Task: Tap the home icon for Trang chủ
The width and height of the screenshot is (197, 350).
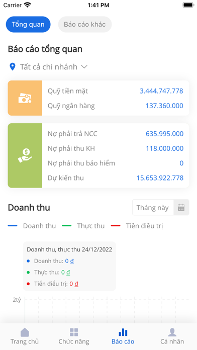Action: pyautogui.click(x=25, y=332)
